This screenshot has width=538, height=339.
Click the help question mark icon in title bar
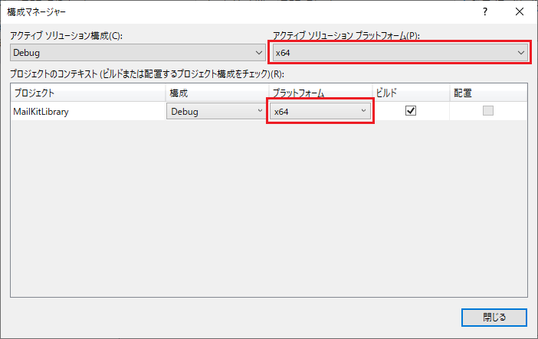(x=485, y=11)
